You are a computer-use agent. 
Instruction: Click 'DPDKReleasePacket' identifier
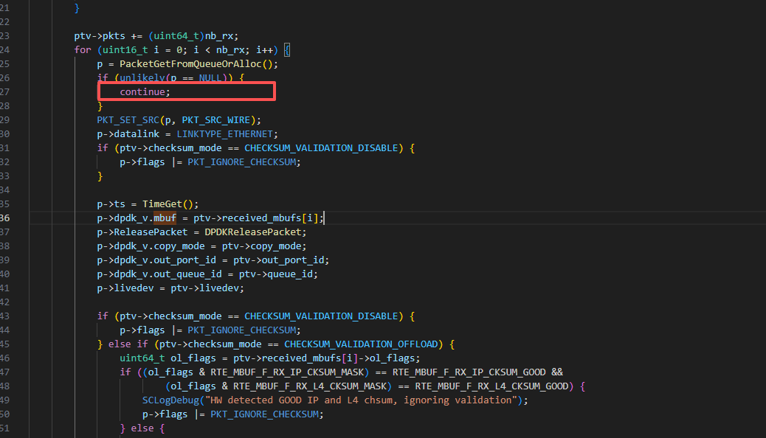click(253, 232)
